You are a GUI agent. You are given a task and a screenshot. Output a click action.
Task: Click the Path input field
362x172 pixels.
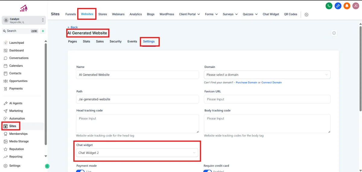coord(138,99)
